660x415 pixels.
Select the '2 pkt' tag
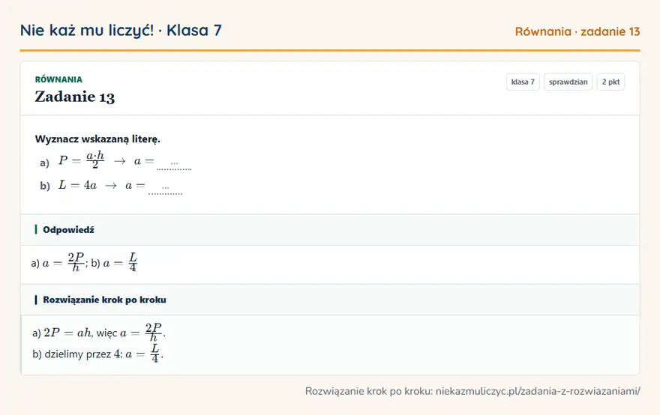pyautogui.click(x=610, y=82)
